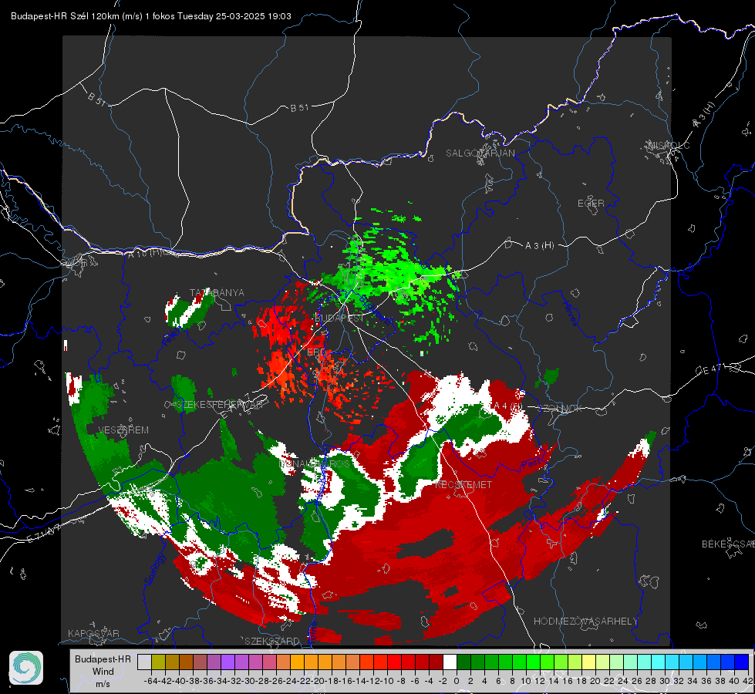Screen dimensions: 755x694
Task: Click the ERD town label
Action: point(316,352)
